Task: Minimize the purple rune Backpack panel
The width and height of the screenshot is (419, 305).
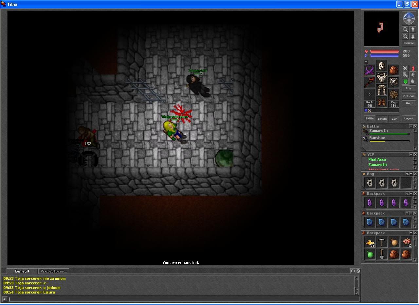Action: [x=411, y=193]
